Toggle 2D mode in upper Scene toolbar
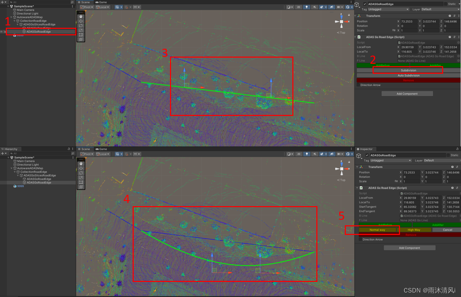Image resolution: width=461 pixels, height=297 pixels. click(298, 7)
